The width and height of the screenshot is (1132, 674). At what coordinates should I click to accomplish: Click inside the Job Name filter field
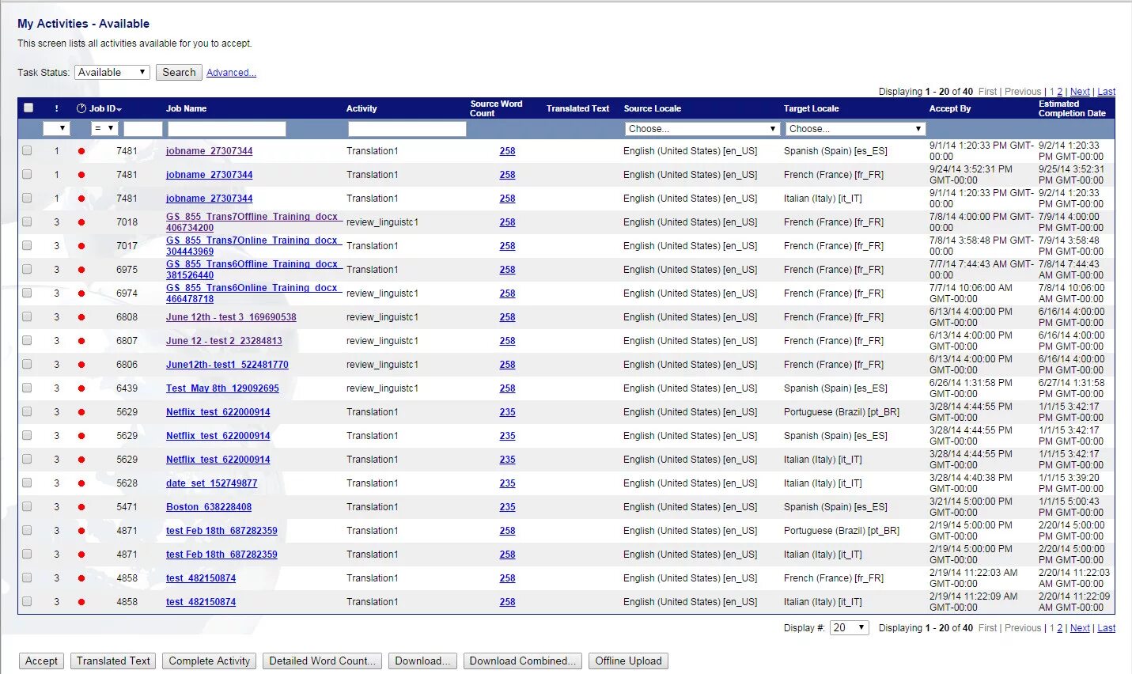(x=226, y=127)
